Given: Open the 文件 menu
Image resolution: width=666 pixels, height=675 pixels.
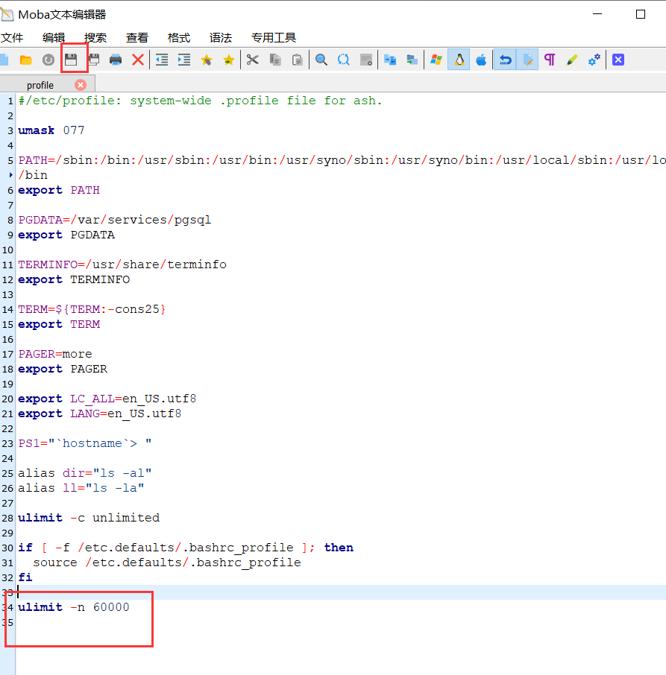Looking at the screenshot, I should click(x=12, y=37).
